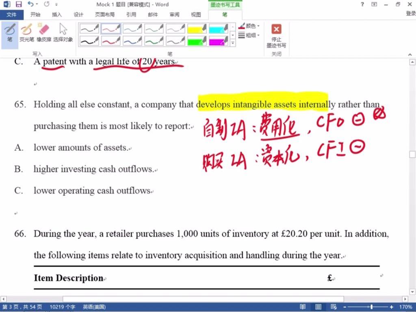The height and width of the screenshot is (312, 416).
Task: Click the zoom-in plus on zoom slider
Action: coord(392,307)
